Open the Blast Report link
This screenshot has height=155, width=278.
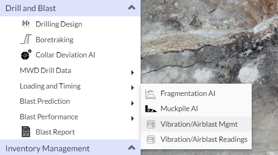(x=55, y=132)
